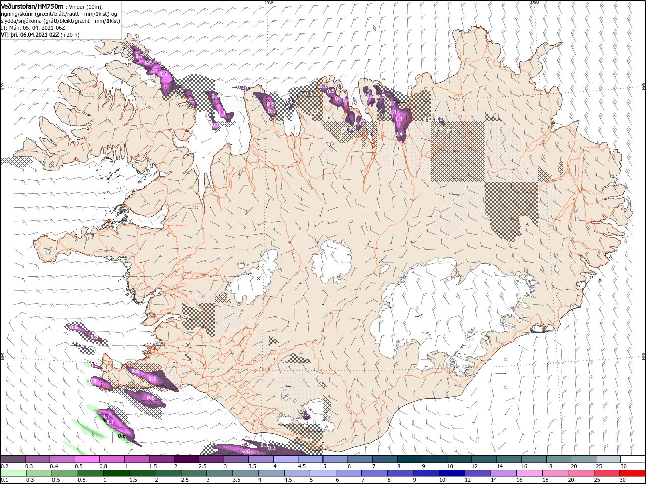Image resolution: width=646 pixels, height=484 pixels.
Task: Click the Veðurstofan/HM750m map title
Action: click(x=32, y=6)
